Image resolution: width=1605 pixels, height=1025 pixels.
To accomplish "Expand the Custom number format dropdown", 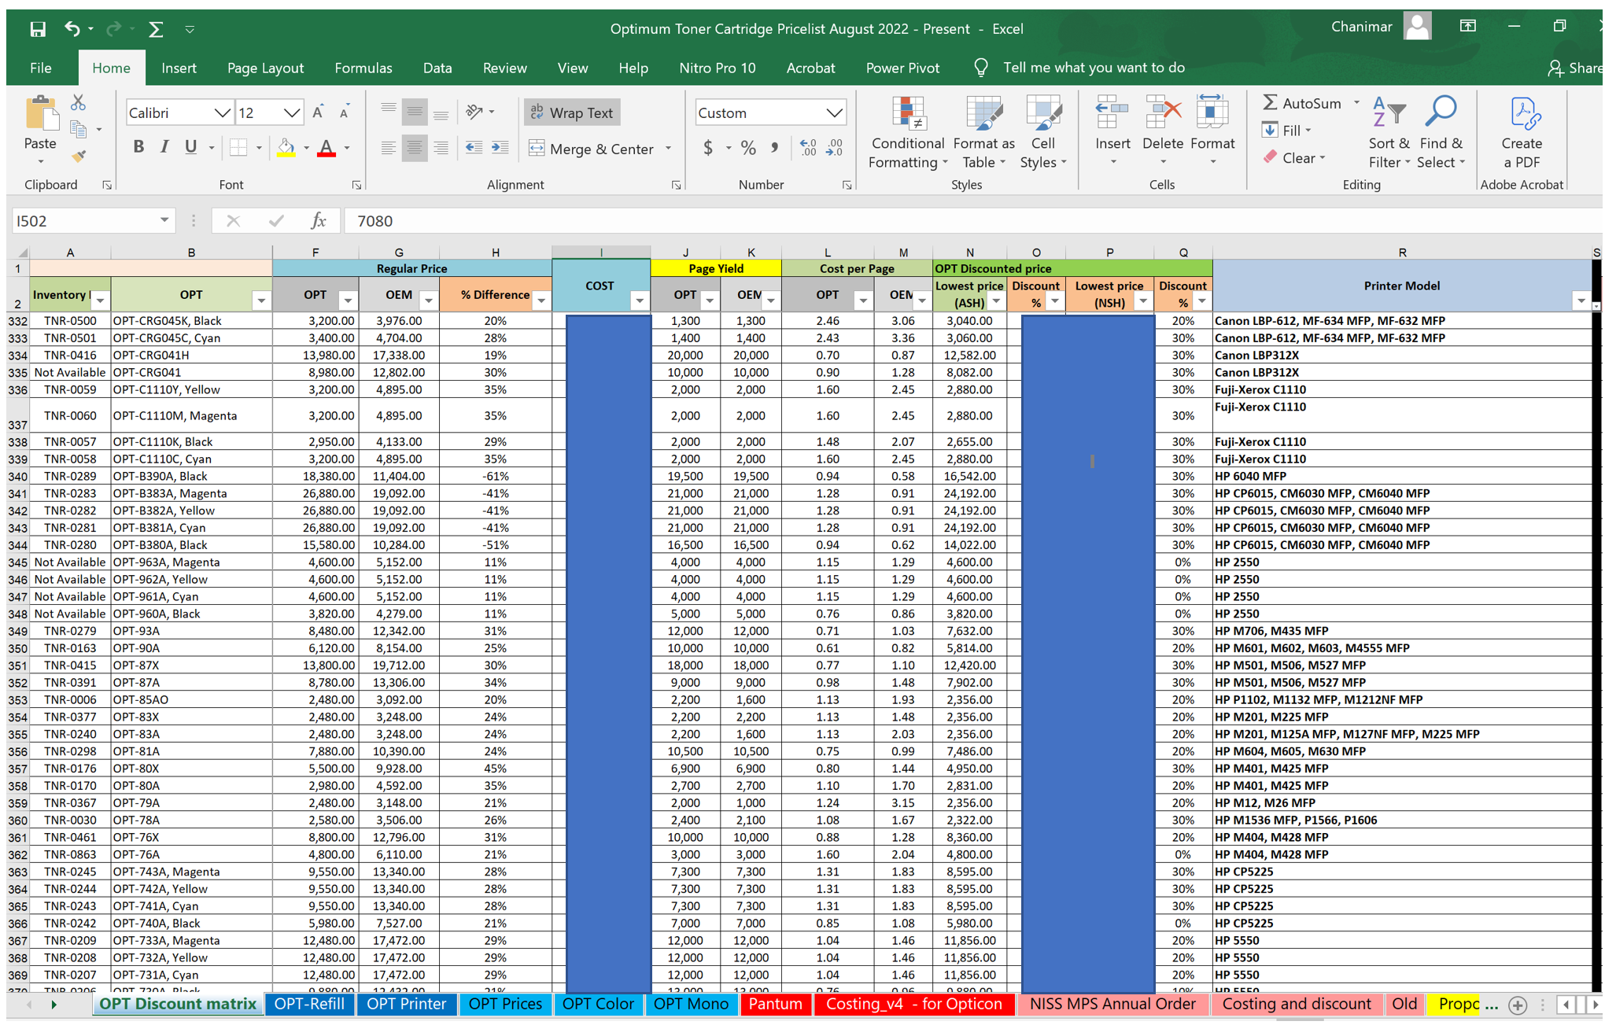I will click(x=834, y=113).
